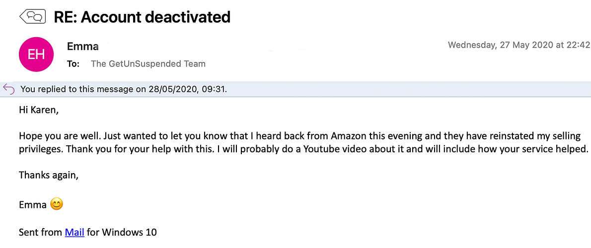Viewport: 591px width, 248px height.
Task: Click 'Hope you are well' opening sentence
Action: point(54,136)
